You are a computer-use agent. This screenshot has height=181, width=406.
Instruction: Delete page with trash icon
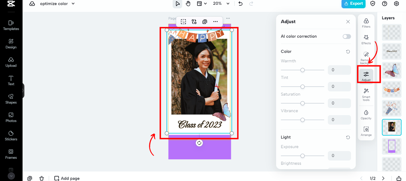coord(42,178)
